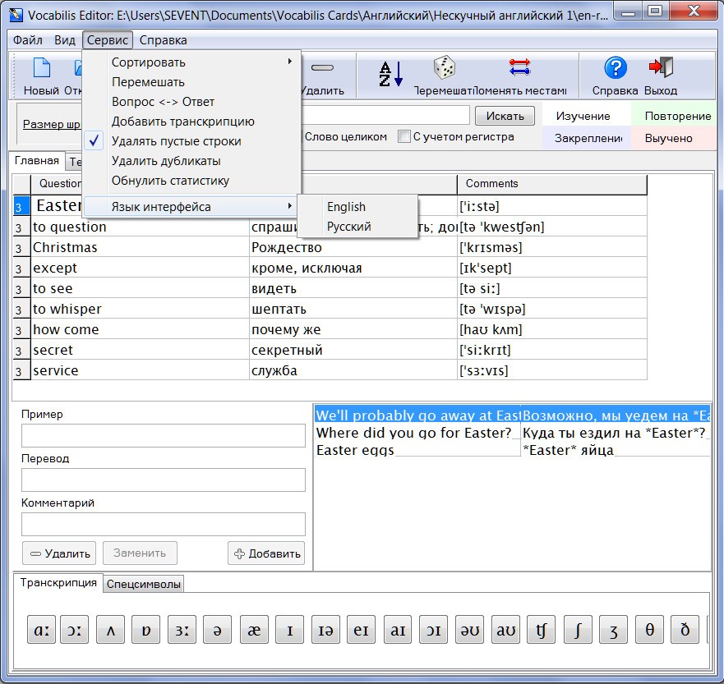Insert the əʊ diphthong symbol

click(x=469, y=630)
